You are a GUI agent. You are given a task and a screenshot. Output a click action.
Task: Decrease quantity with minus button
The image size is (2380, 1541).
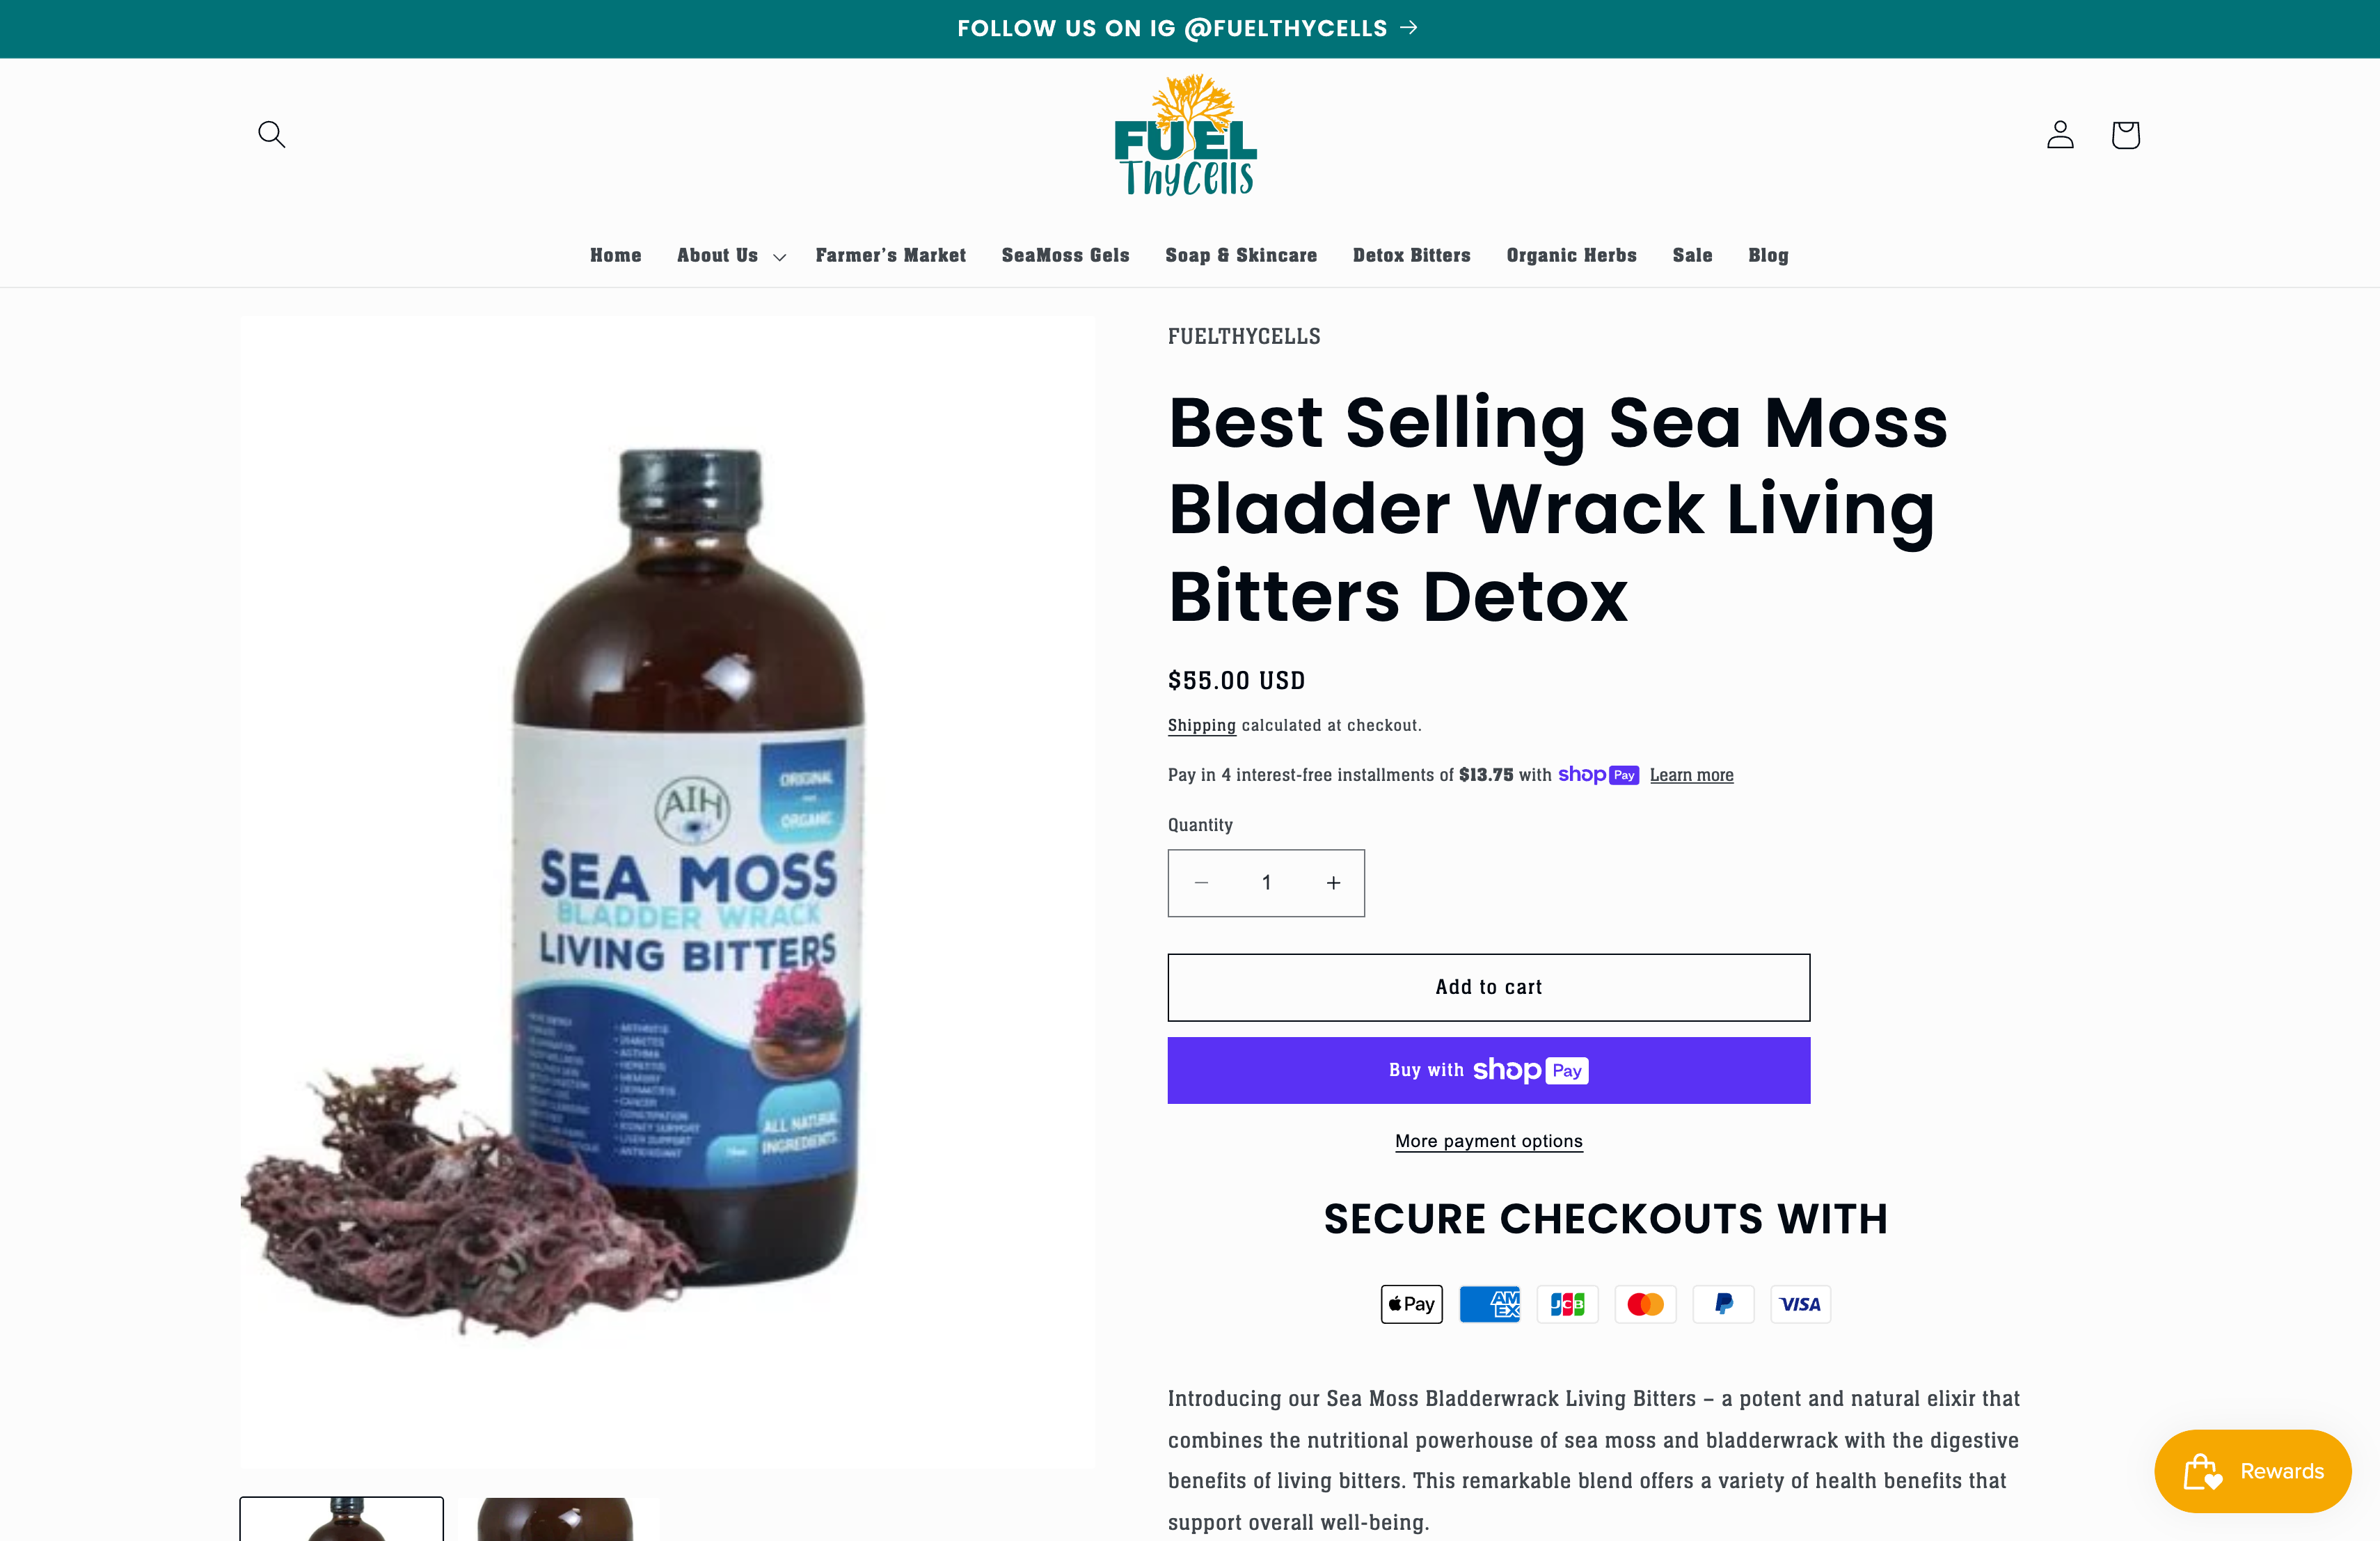pyautogui.click(x=1201, y=883)
